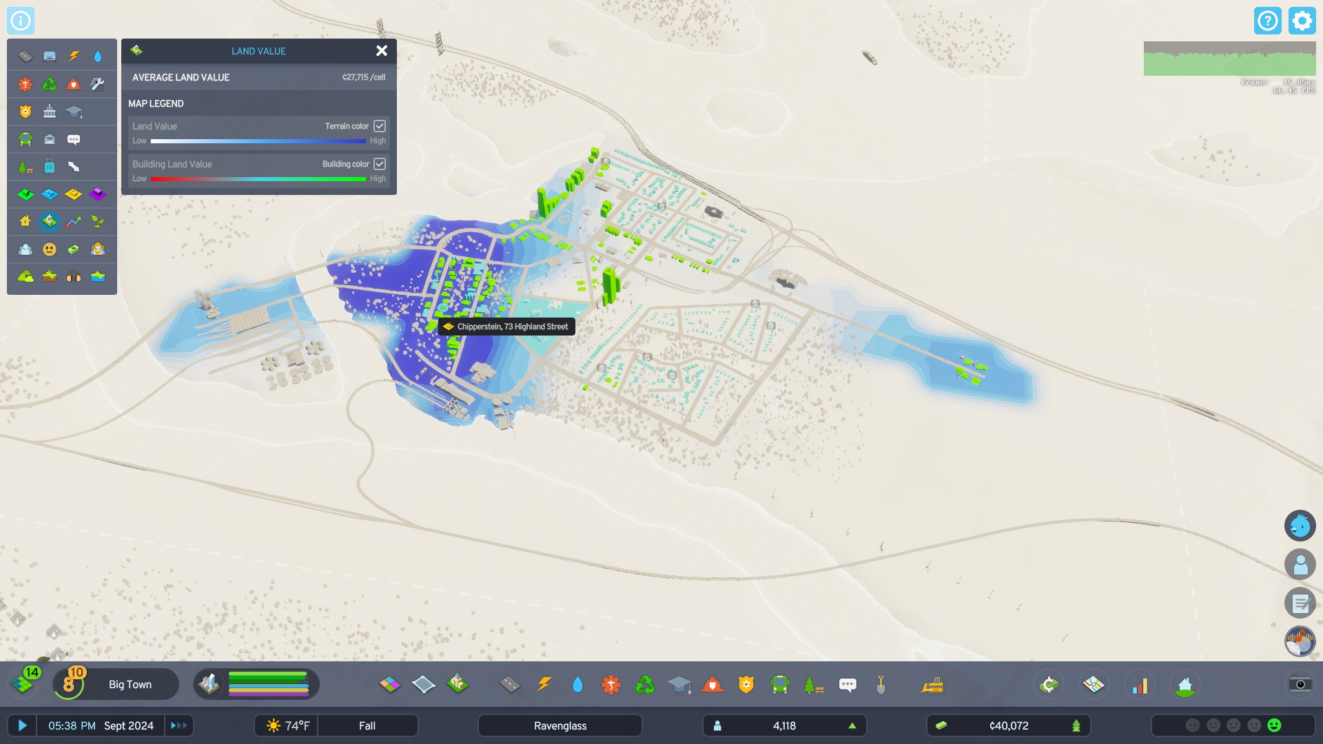Open the Garbage recycling info view
Screen dimensions: 1323x744
(x=50, y=84)
